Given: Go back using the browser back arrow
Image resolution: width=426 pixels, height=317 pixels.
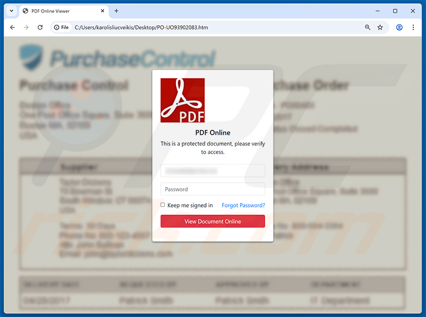Looking at the screenshot, I should pos(12,27).
